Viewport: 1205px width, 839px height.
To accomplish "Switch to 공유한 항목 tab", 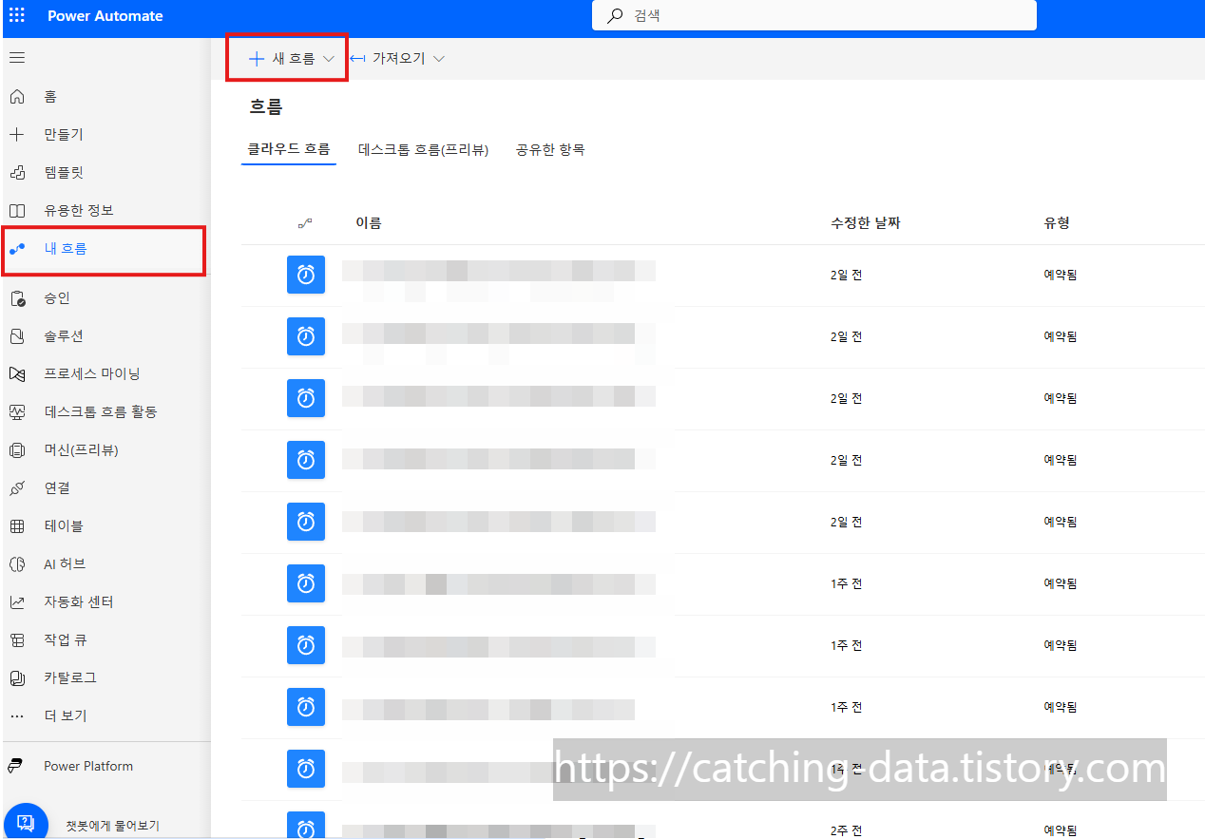I will 550,150.
